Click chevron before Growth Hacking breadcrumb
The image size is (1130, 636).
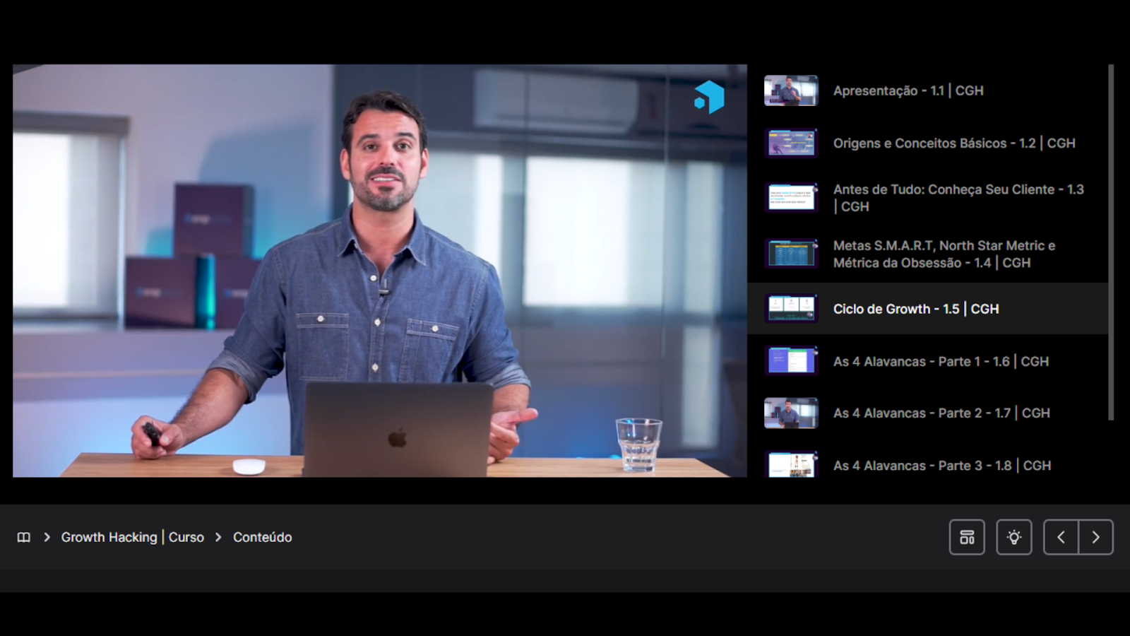(x=47, y=537)
